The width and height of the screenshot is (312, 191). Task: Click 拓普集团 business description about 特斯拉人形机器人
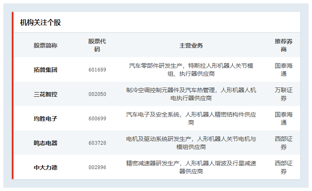191,70
